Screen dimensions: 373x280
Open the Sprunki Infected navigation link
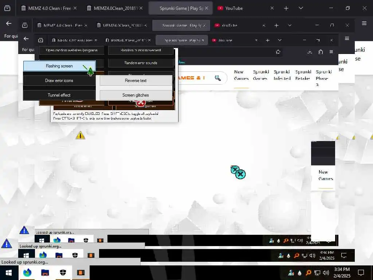282,75
